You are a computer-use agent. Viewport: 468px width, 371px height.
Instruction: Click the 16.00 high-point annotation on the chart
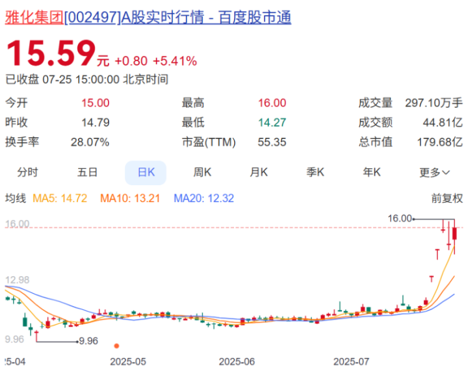pyautogui.click(x=400, y=218)
